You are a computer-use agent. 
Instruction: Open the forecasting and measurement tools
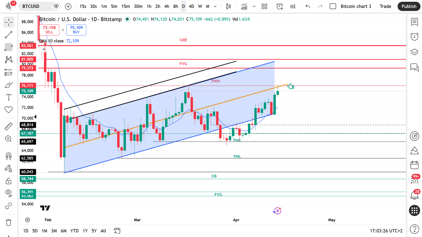pos(9,72)
